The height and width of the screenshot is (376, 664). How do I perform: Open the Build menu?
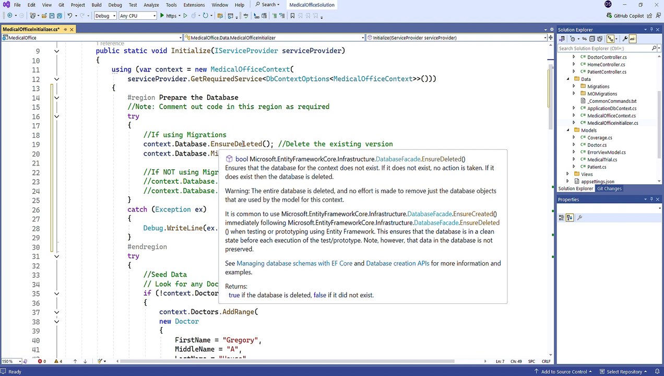coord(97,5)
